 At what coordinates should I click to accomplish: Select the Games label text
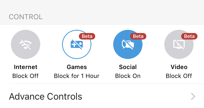77,67
